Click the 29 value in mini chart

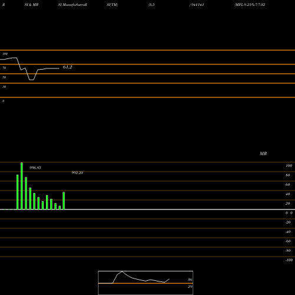[x=190, y=287]
